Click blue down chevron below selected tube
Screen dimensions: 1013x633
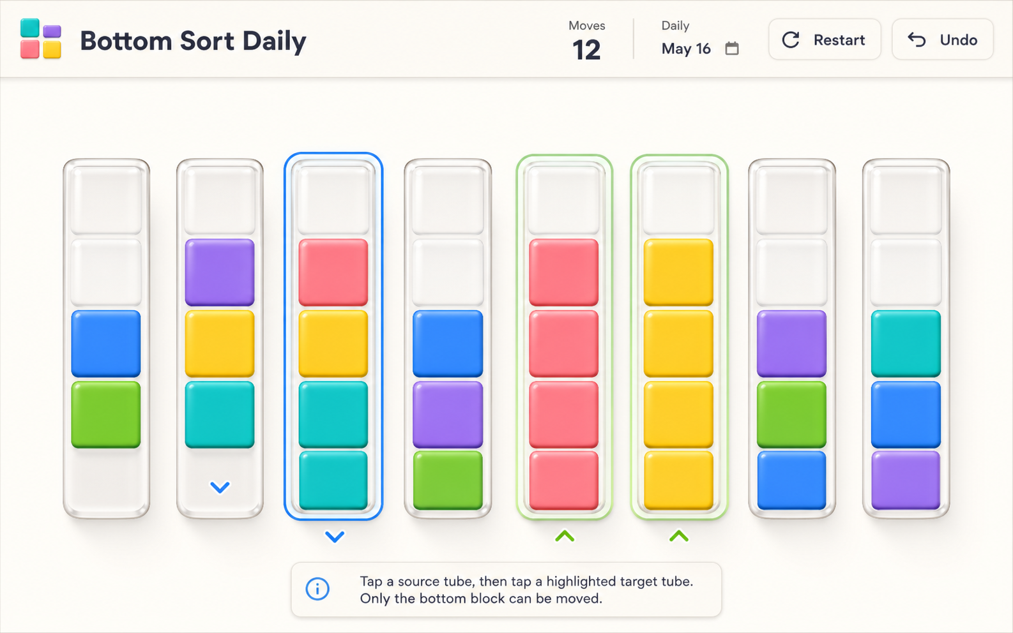click(x=335, y=537)
